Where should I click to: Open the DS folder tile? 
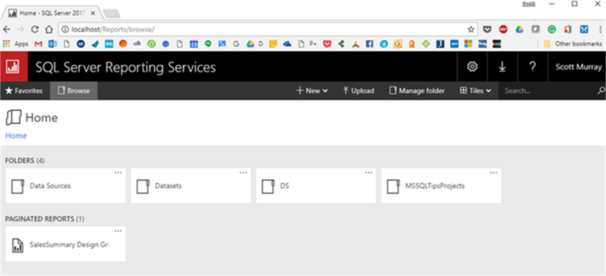click(316, 185)
